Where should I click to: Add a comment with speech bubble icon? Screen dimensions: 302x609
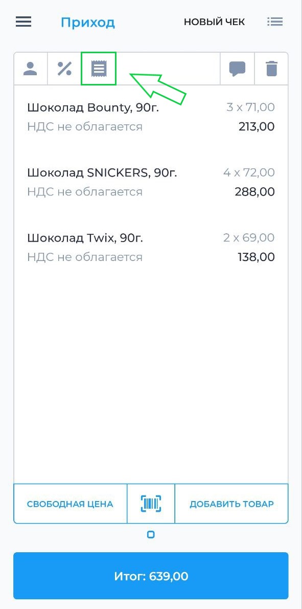(237, 69)
